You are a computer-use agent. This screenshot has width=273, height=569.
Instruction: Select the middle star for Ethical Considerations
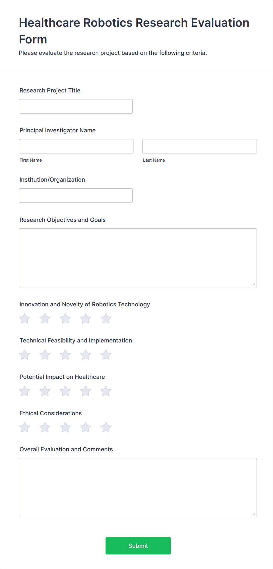[x=65, y=427]
